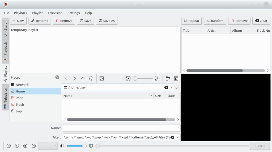Sort files by Date column
272x152 pixels.
(173, 96)
